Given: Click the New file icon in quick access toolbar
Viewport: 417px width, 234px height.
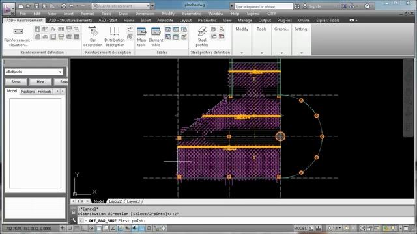Looking at the screenshot, I should pos(21,6).
